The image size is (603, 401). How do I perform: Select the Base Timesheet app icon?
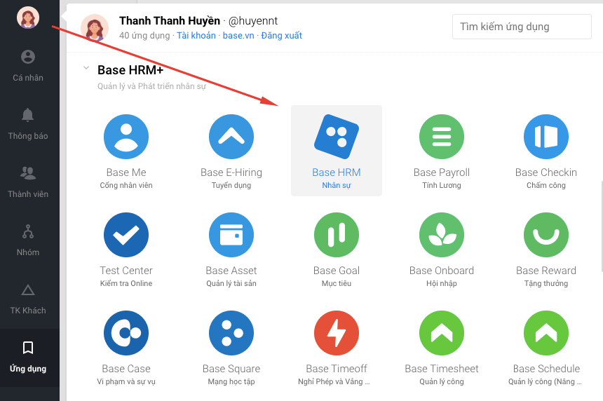(442, 333)
